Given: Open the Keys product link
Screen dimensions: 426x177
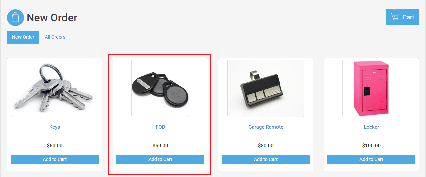Looking at the screenshot, I should point(55,127).
